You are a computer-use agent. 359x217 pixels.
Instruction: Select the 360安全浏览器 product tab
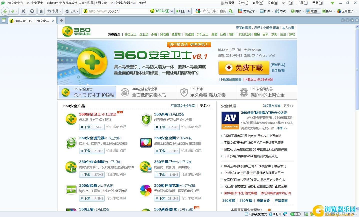pos(267,92)
